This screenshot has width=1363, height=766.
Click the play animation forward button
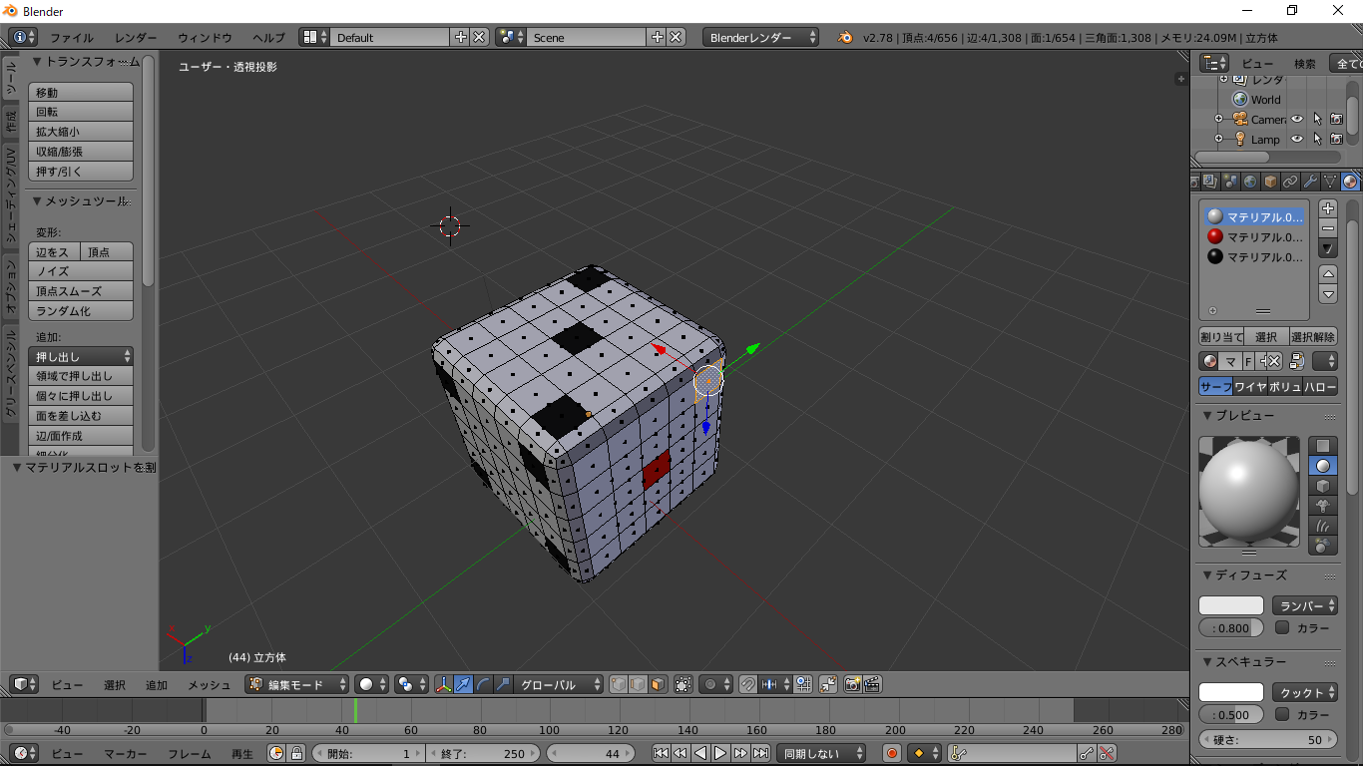[720, 754]
